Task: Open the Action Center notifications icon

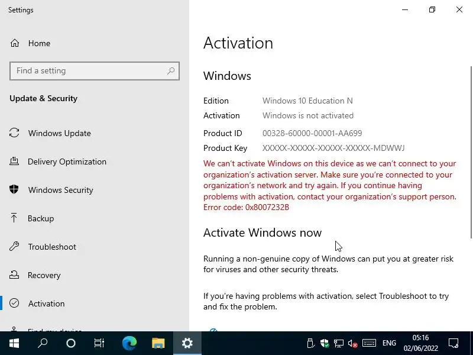Action: coord(453,343)
